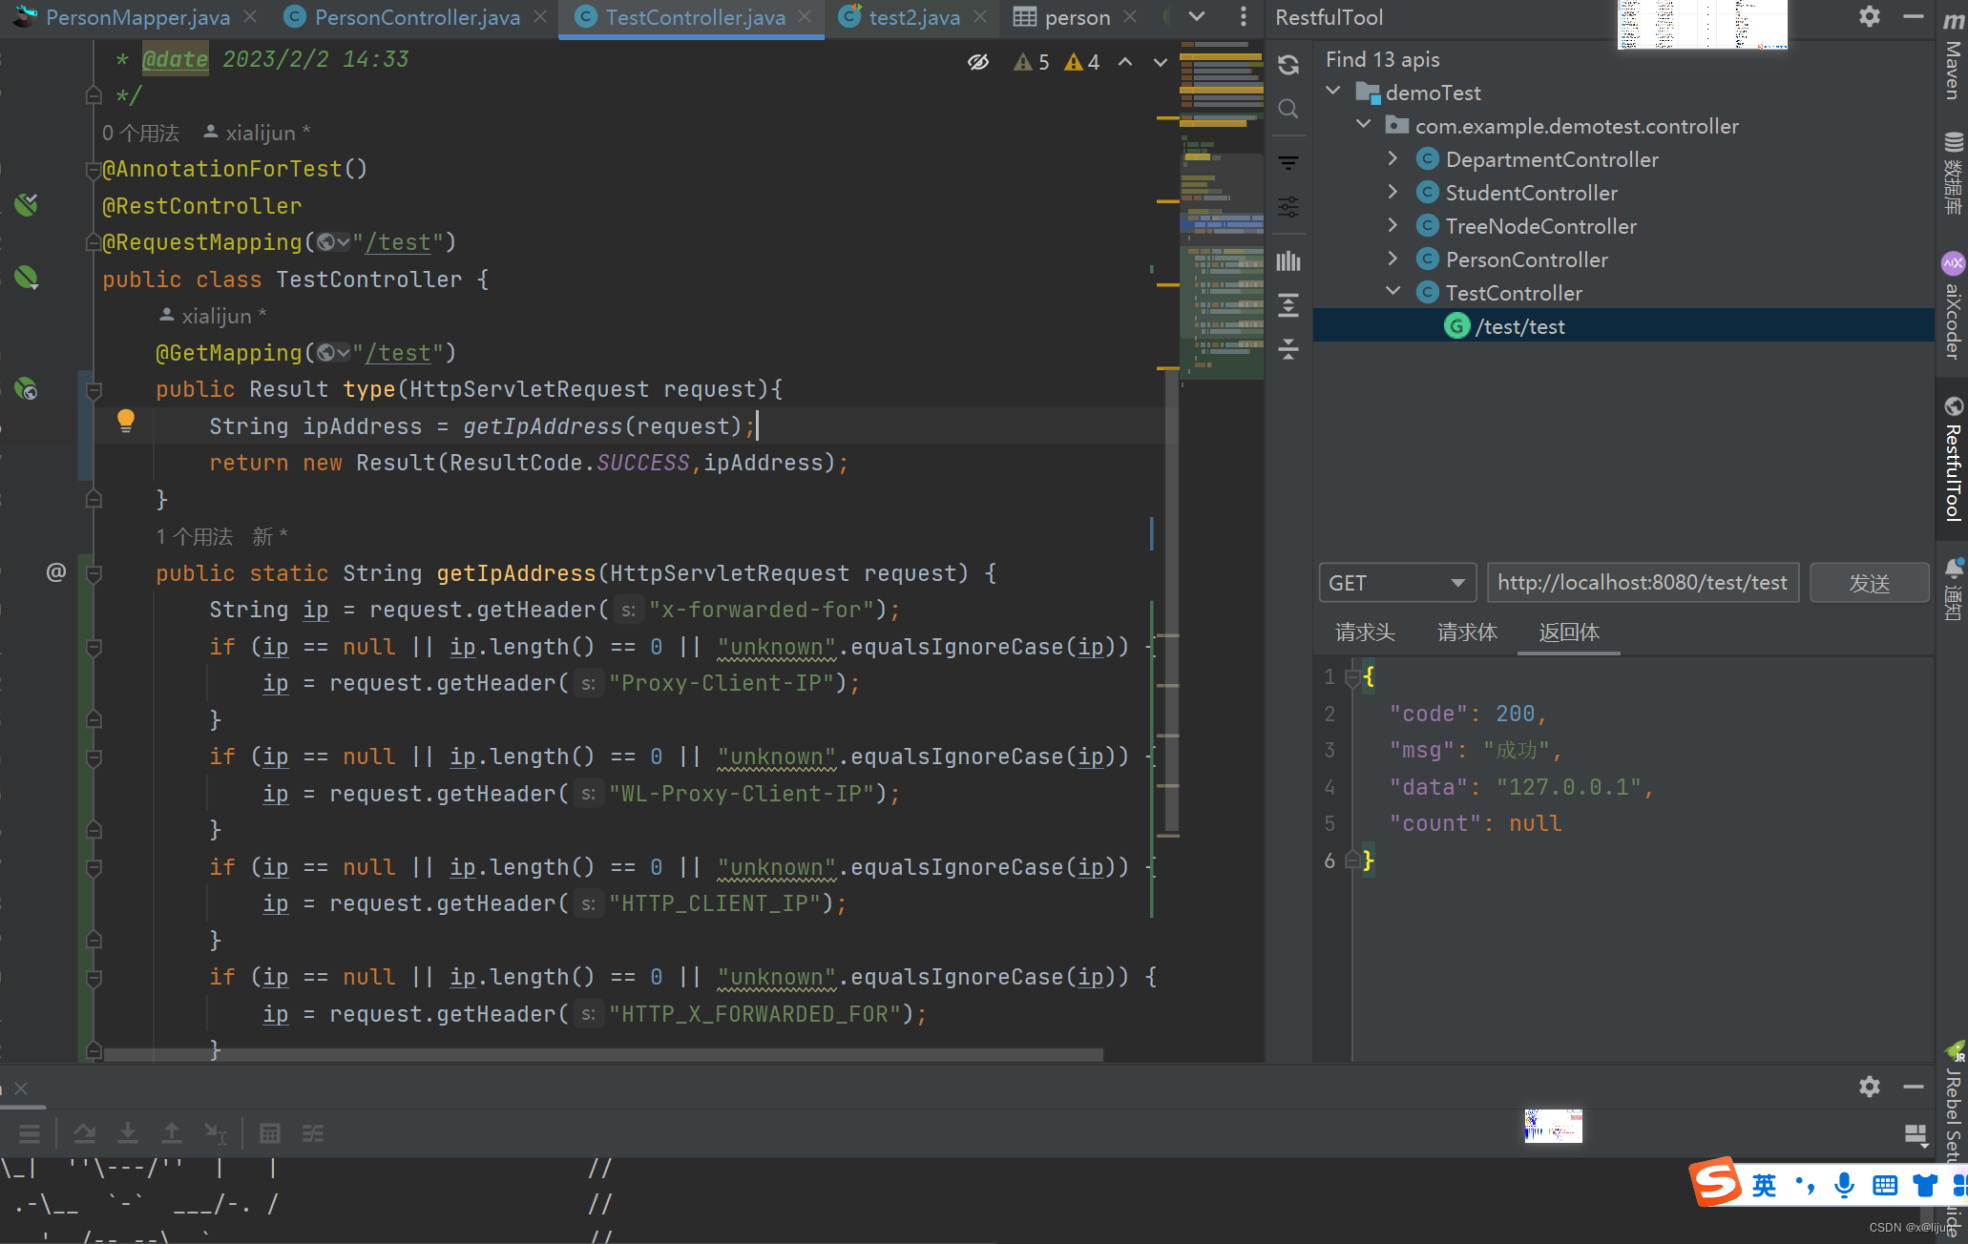Collapse the TestController node
Image resolution: width=1968 pixels, height=1244 pixels.
point(1393,293)
